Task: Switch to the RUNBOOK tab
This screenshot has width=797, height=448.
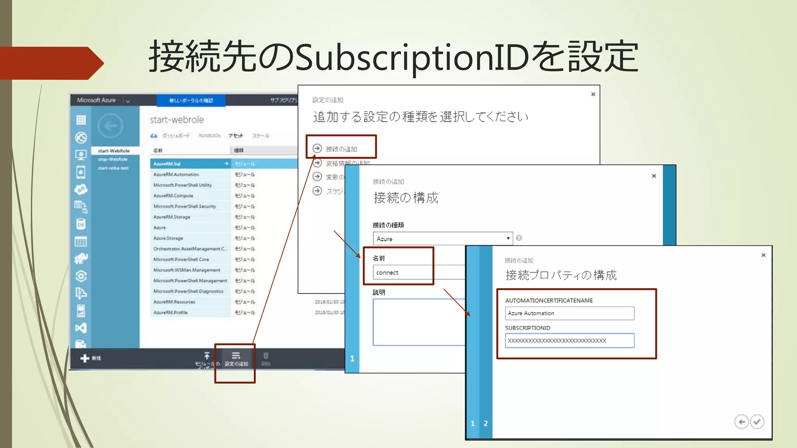Action: pyautogui.click(x=210, y=136)
